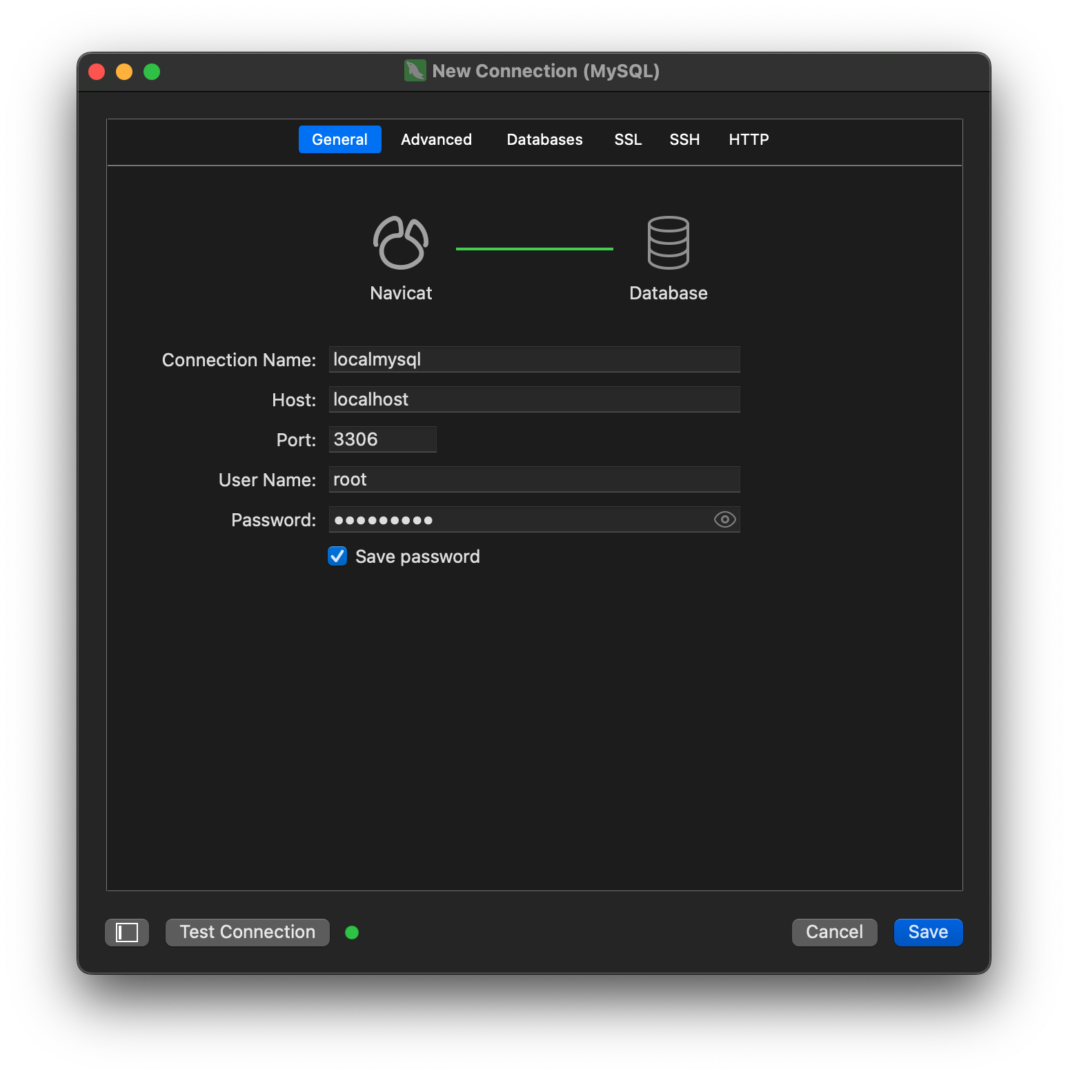Cancel the connection setup
The image size is (1068, 1076).
(x=834, y=932)
